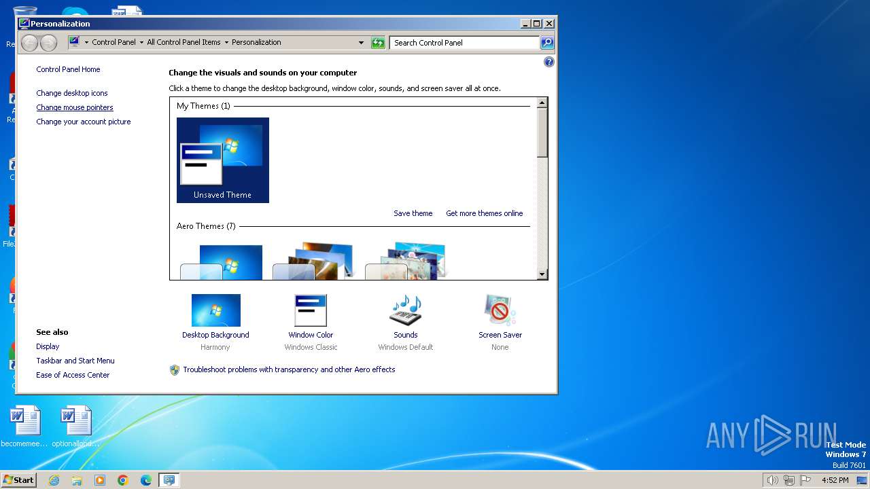Image resolution: width=870 pixels, height=489 pixels.
Task: Expand dropdown arrow before Control Panel breadcrumb
Action: 86,42
